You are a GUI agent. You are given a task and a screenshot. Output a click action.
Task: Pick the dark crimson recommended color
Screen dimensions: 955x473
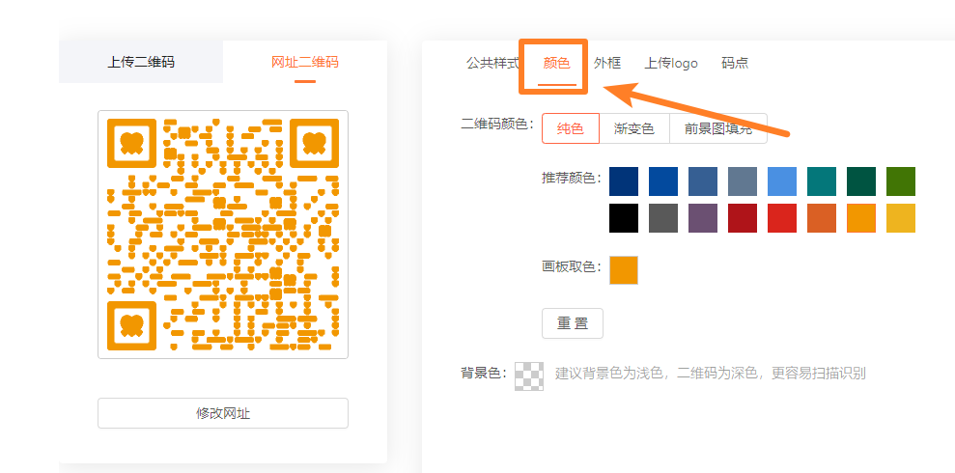tap(743, 218)
